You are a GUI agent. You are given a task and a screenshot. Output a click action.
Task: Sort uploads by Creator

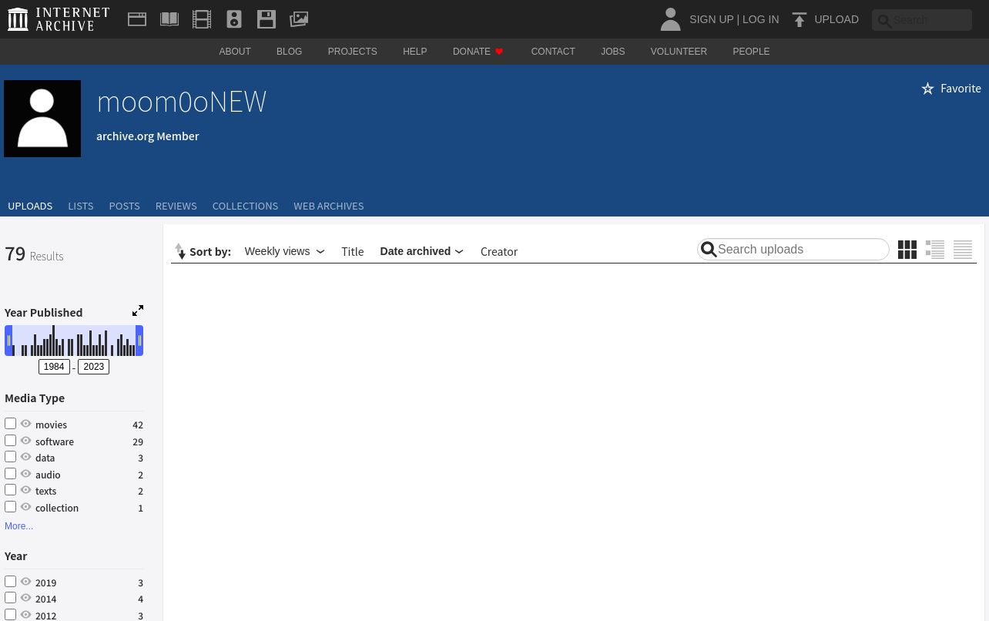pyautogui.click(x=499, y=251)
